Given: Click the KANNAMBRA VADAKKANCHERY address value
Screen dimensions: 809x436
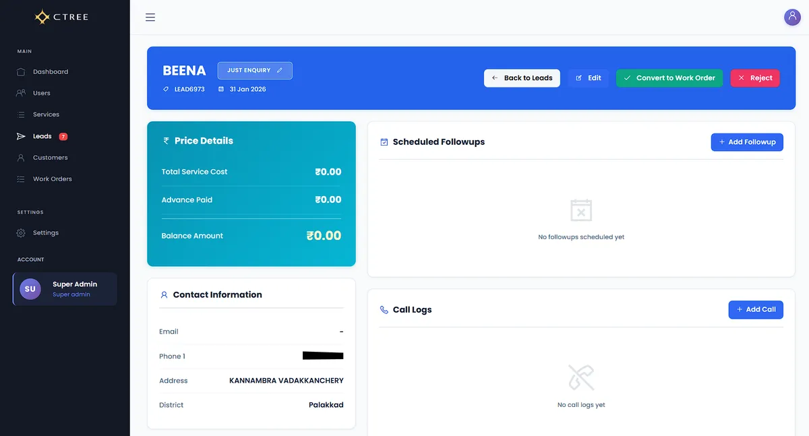Looking at the screenshot, I should (x=287, y=381).
